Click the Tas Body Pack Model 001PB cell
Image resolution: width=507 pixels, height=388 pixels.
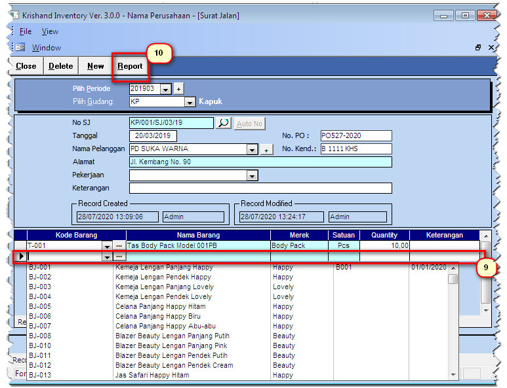(x=198, y=246)
